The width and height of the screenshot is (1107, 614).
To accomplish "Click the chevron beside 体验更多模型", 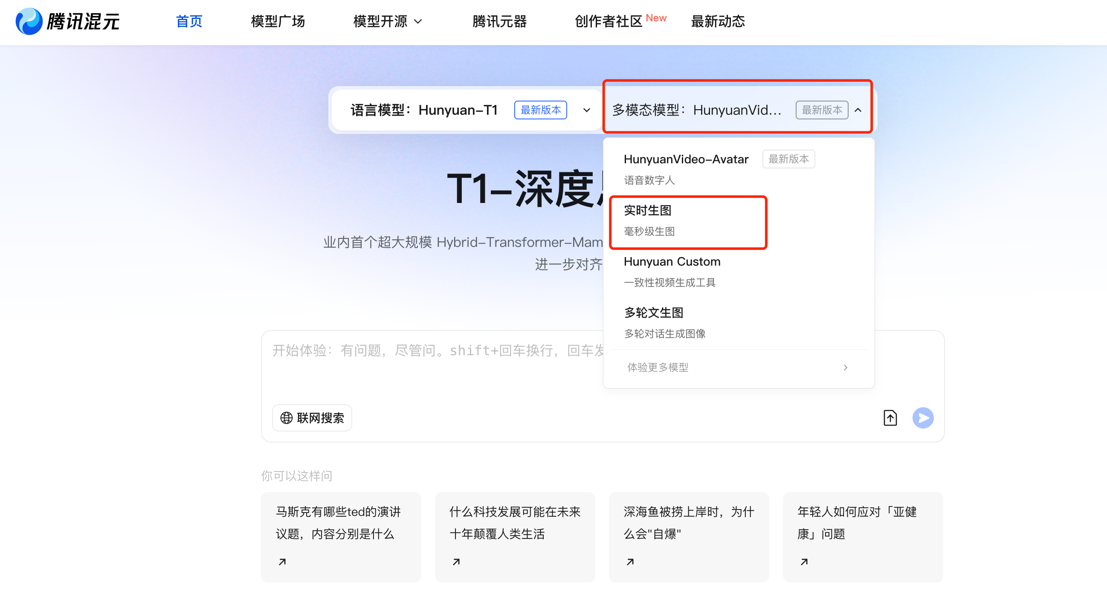I will click(x=845, y=368).
